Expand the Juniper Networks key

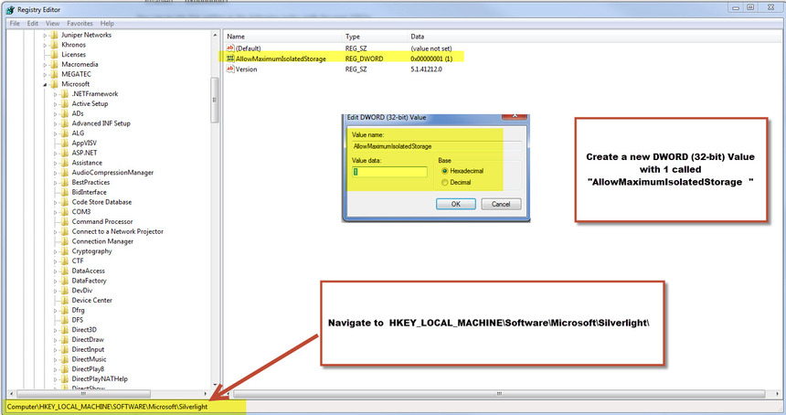45,36
